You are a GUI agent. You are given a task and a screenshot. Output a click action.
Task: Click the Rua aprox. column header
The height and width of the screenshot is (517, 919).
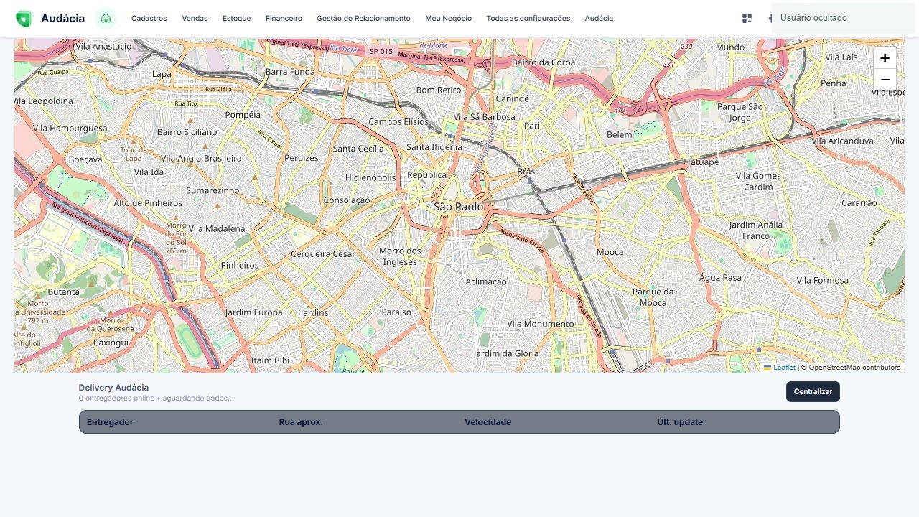(x=301, y=422)
